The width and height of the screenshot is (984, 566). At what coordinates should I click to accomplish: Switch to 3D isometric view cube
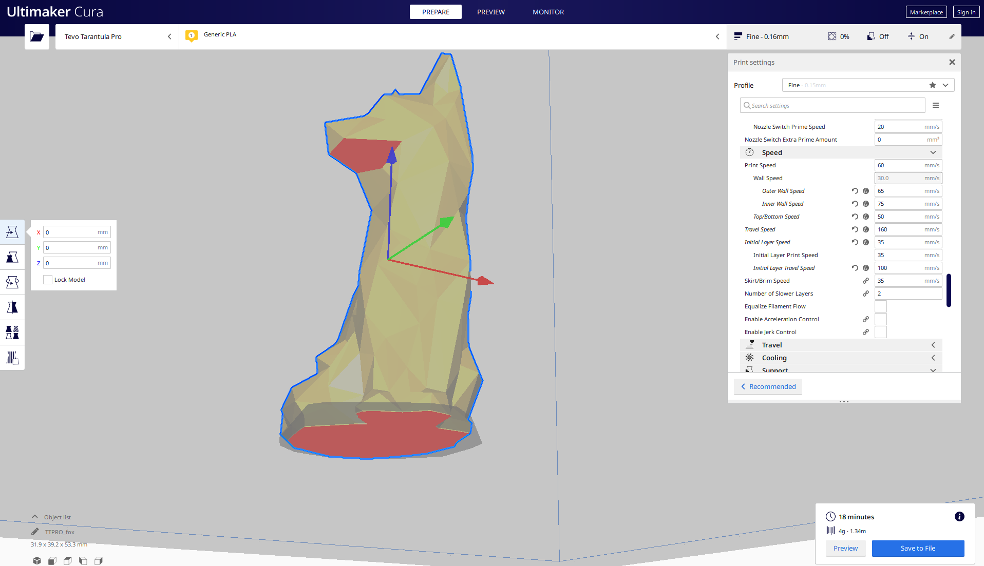[x=37, y=561]
